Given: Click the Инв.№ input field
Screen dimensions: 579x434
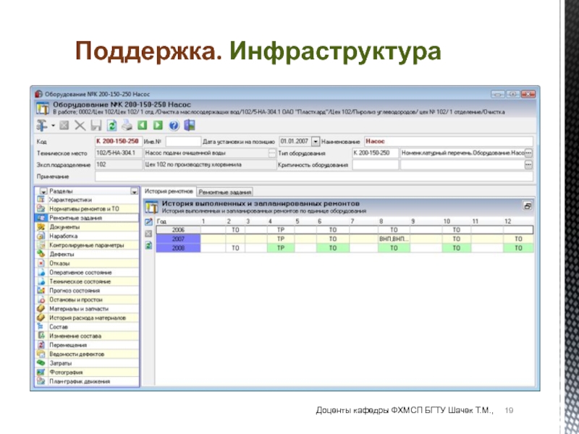Looking at the screenshot, I should [183, 142].
